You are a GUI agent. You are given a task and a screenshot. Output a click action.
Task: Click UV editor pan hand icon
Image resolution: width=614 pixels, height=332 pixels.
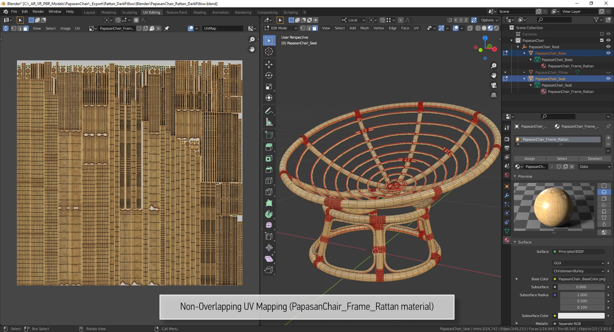click(252, 49)
